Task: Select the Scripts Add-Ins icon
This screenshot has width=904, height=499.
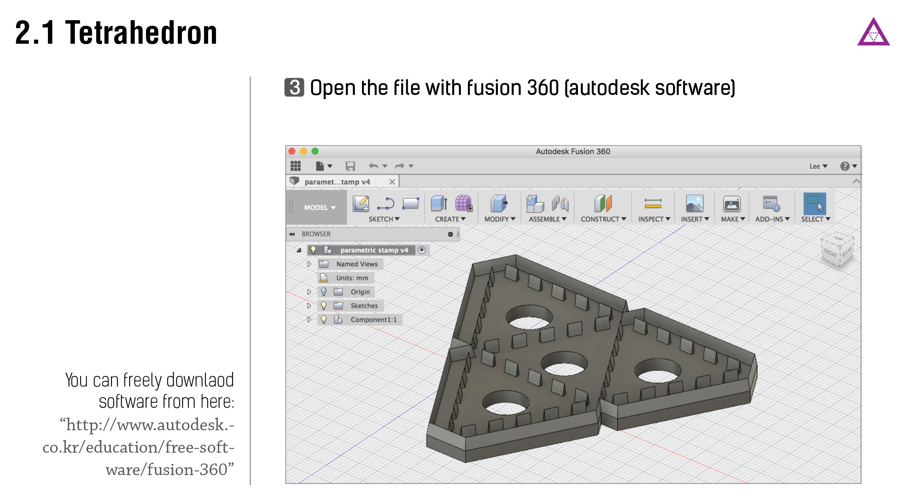Action: point(772,204)
